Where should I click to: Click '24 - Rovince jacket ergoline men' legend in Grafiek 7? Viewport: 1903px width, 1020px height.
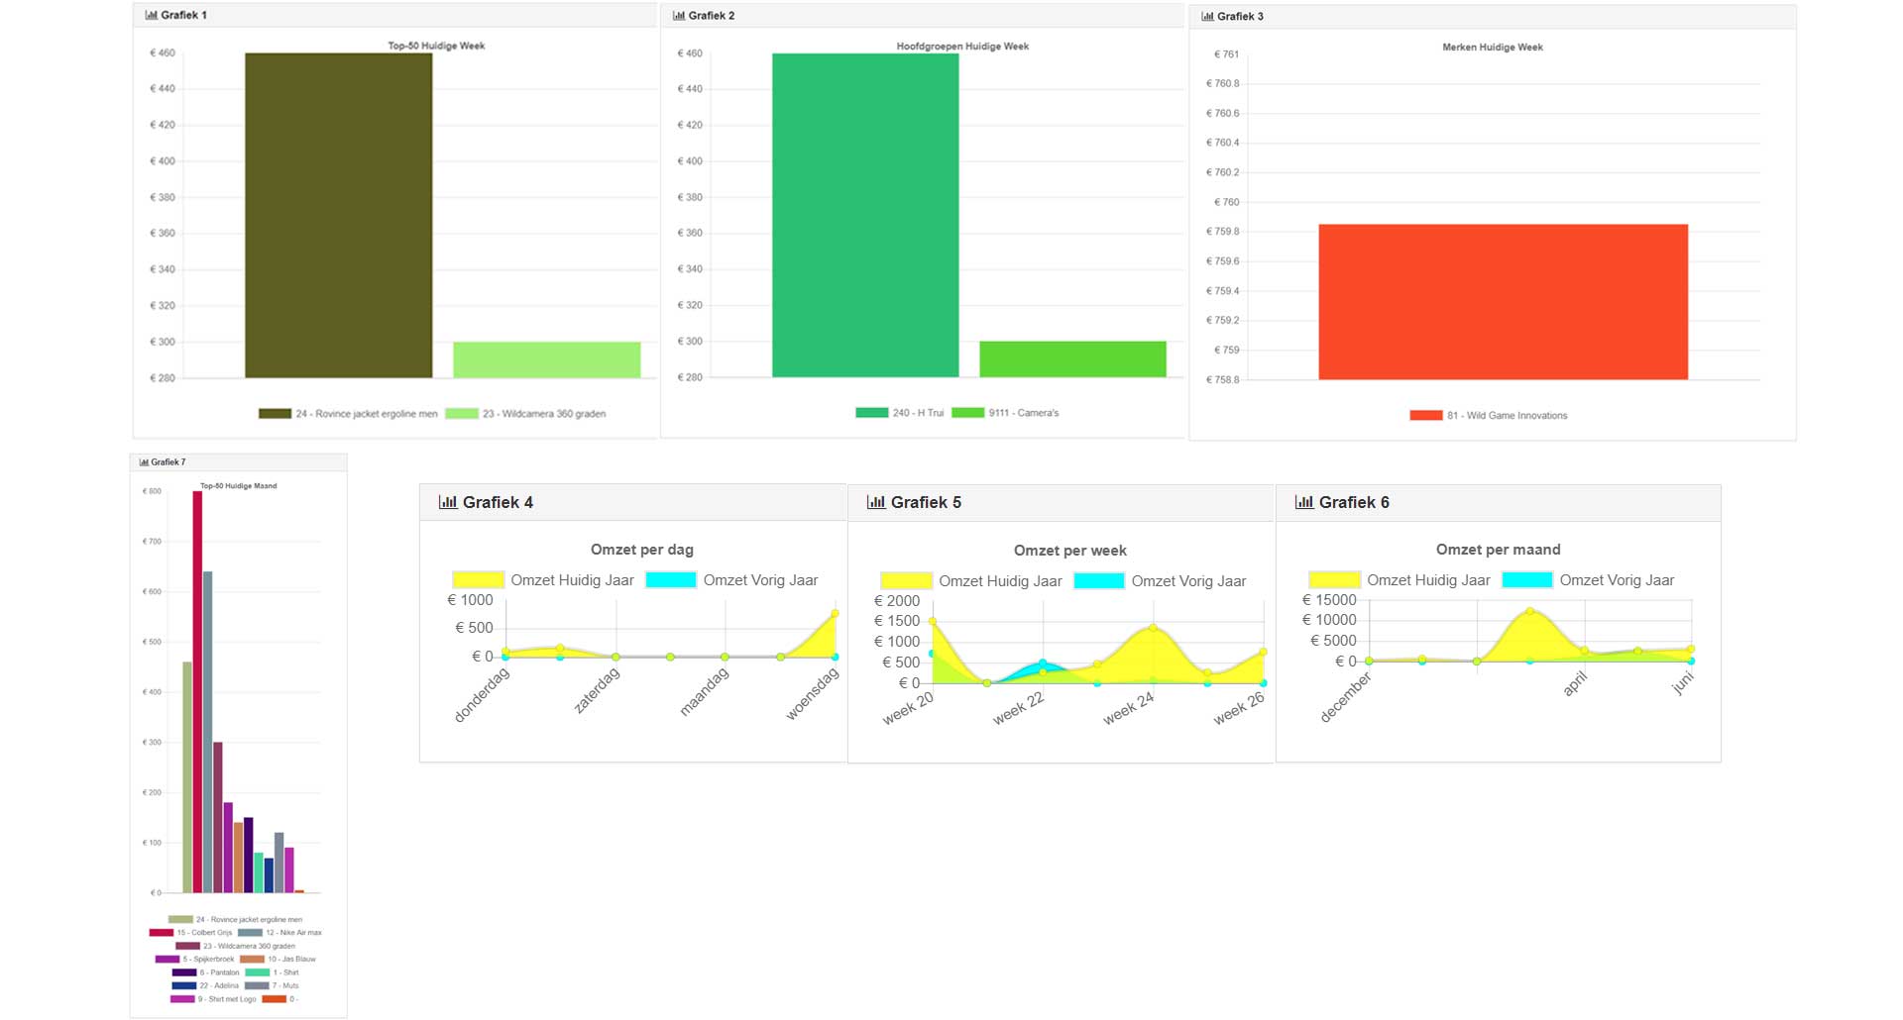click(x=235, y=919)
